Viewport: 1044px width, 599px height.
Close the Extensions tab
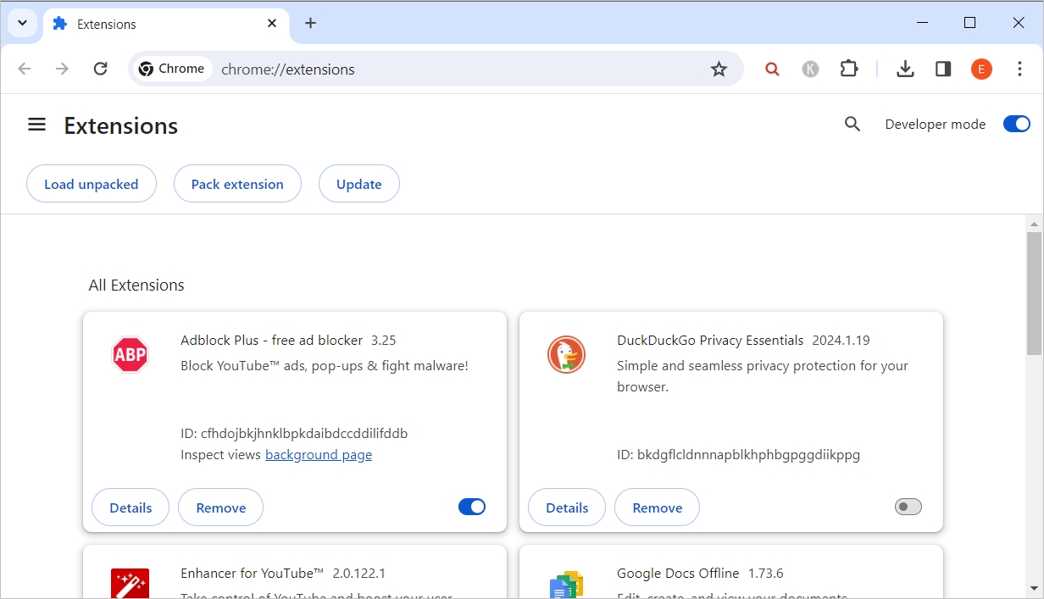click(x=272, y=24)
